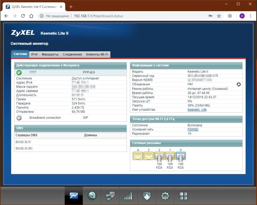Viewport: 257px width, 205px height.
Task: Click network port 2 icon
Action: [x=159, y=156]
